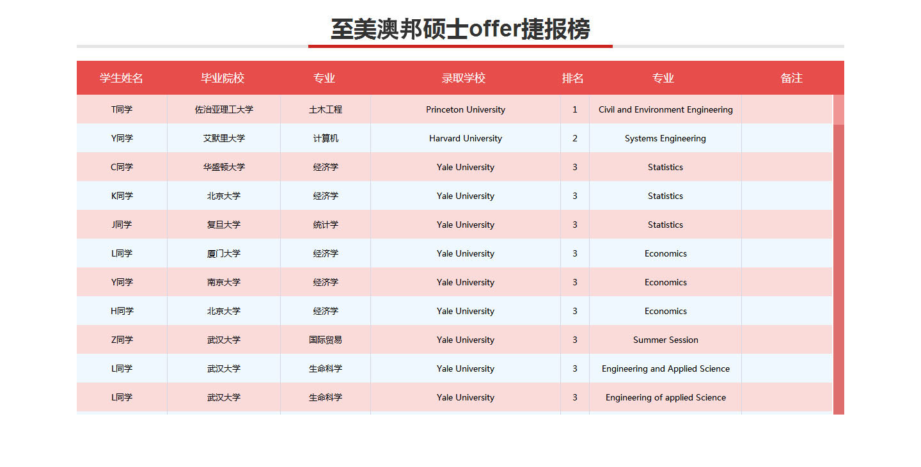Screen dimensions: 921x467
Task: Select the Princeton University cell
Action: point(466,109)
